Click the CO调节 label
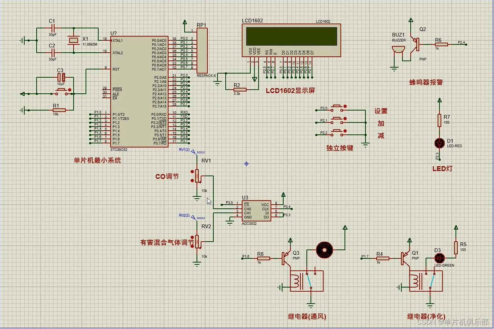494x329 pixels. pyautogui.click(x=167, y=176)
